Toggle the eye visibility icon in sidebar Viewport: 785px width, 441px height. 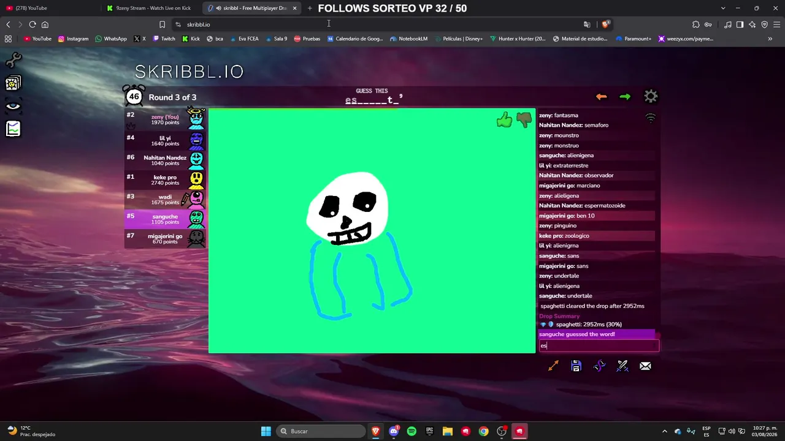click(13, 106)
